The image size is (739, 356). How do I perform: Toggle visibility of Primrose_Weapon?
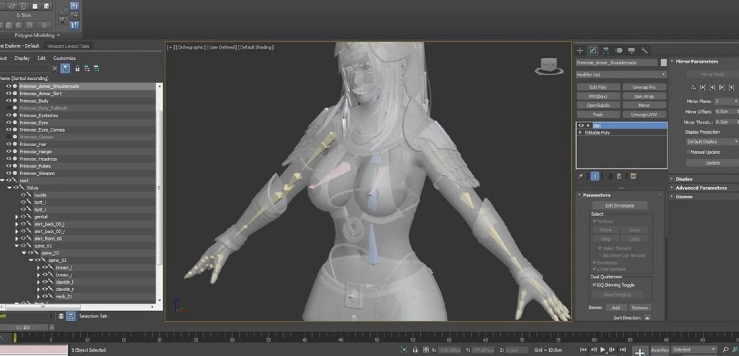pos(8,173)
